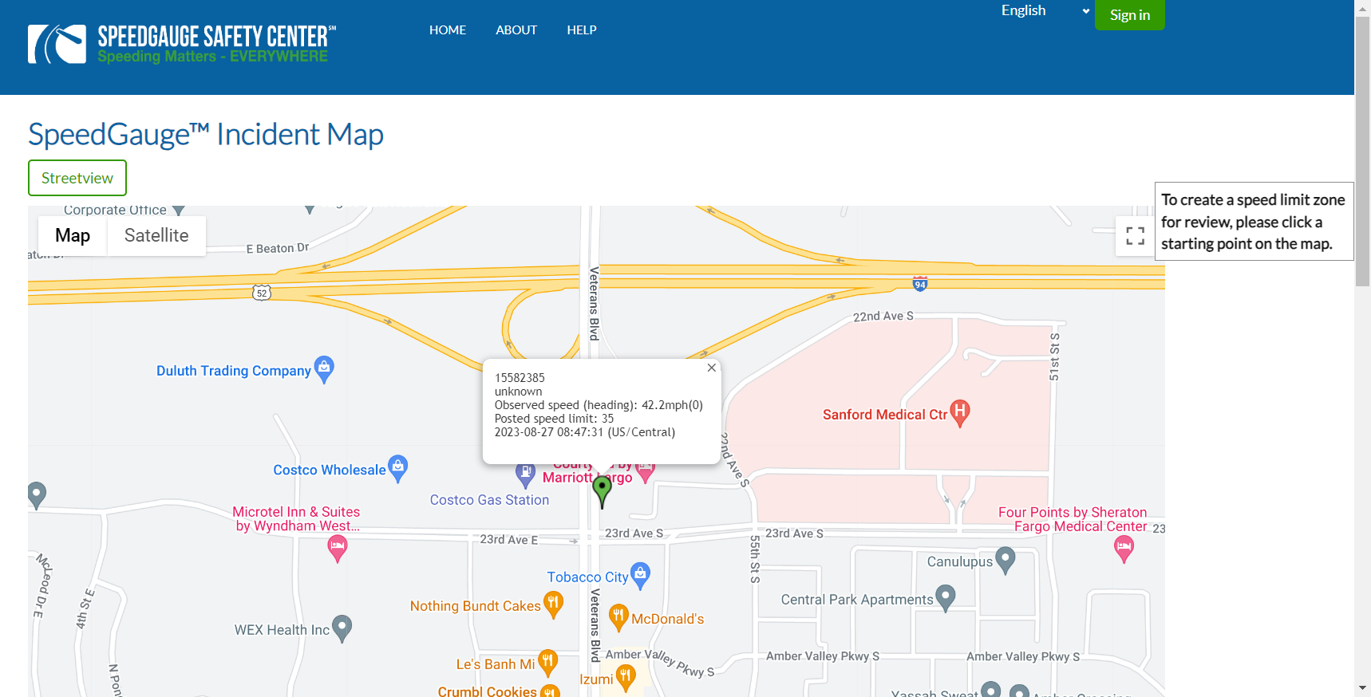Go to the ABOUT page
Screen dimensions: 1371x697
pos(516,30)
